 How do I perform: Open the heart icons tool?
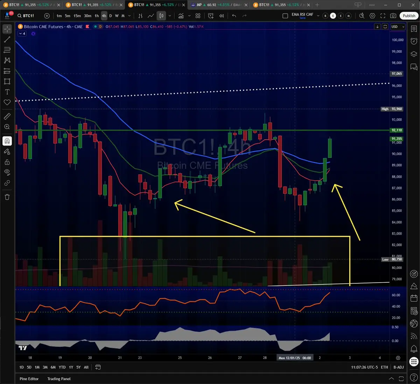pos(7,102)
